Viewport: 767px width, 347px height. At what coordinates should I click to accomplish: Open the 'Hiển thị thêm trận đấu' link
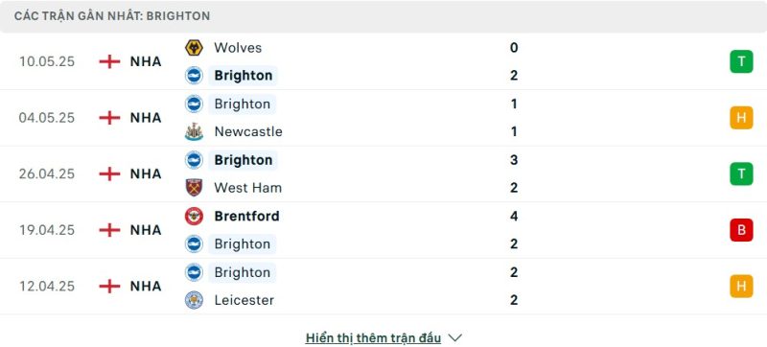click(373, 337)
